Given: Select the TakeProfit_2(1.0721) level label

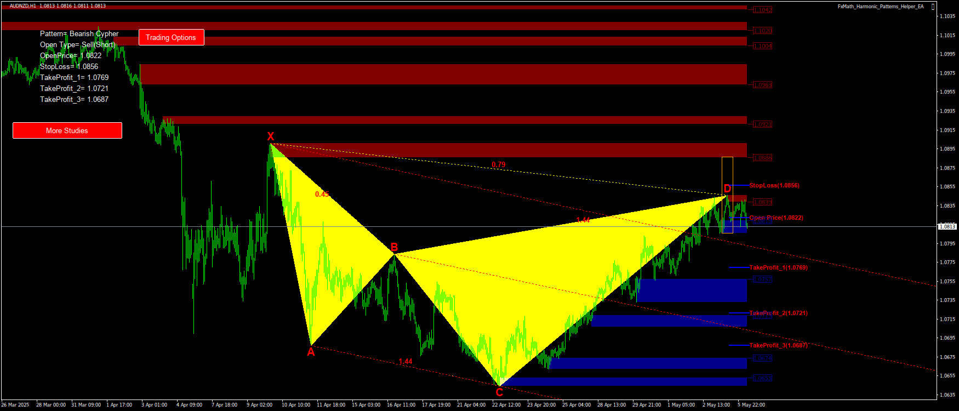Looking at the screenshot, I should tap(778, 313).
